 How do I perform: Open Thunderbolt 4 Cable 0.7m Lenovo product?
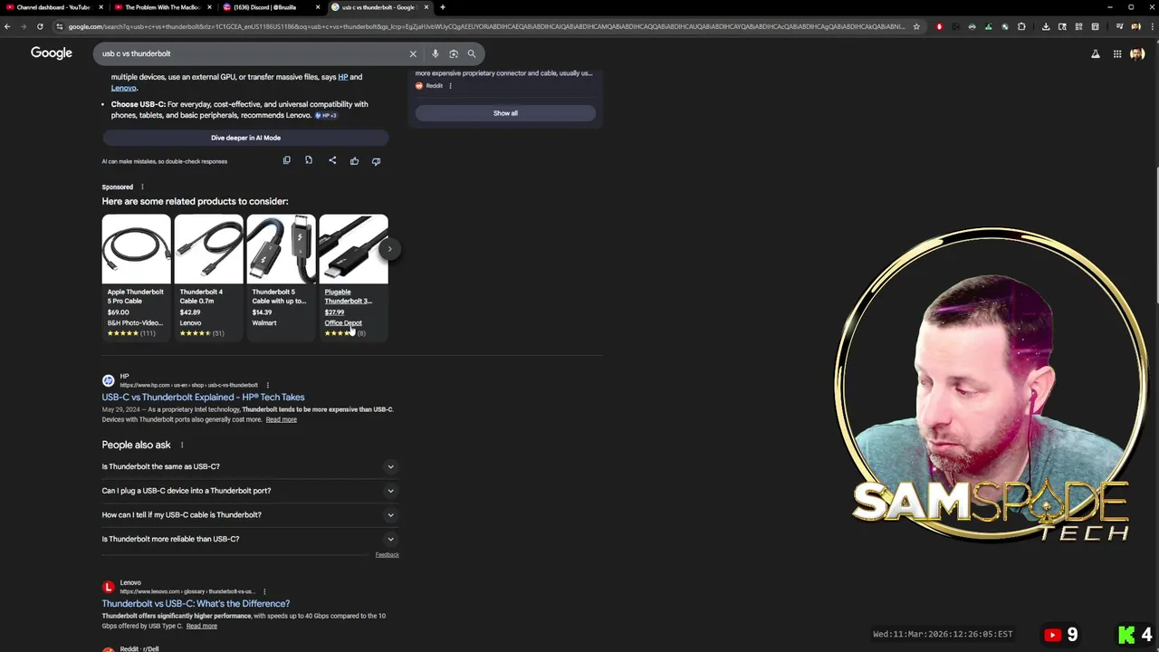point(208,276)
